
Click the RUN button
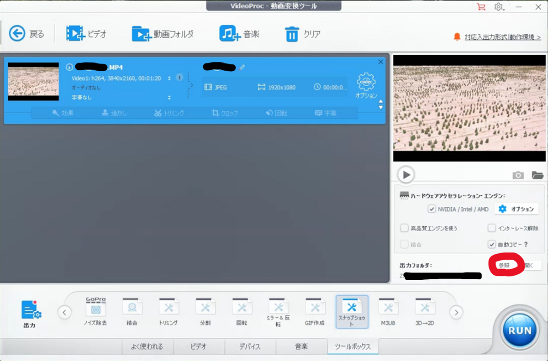tap(519, 330)
